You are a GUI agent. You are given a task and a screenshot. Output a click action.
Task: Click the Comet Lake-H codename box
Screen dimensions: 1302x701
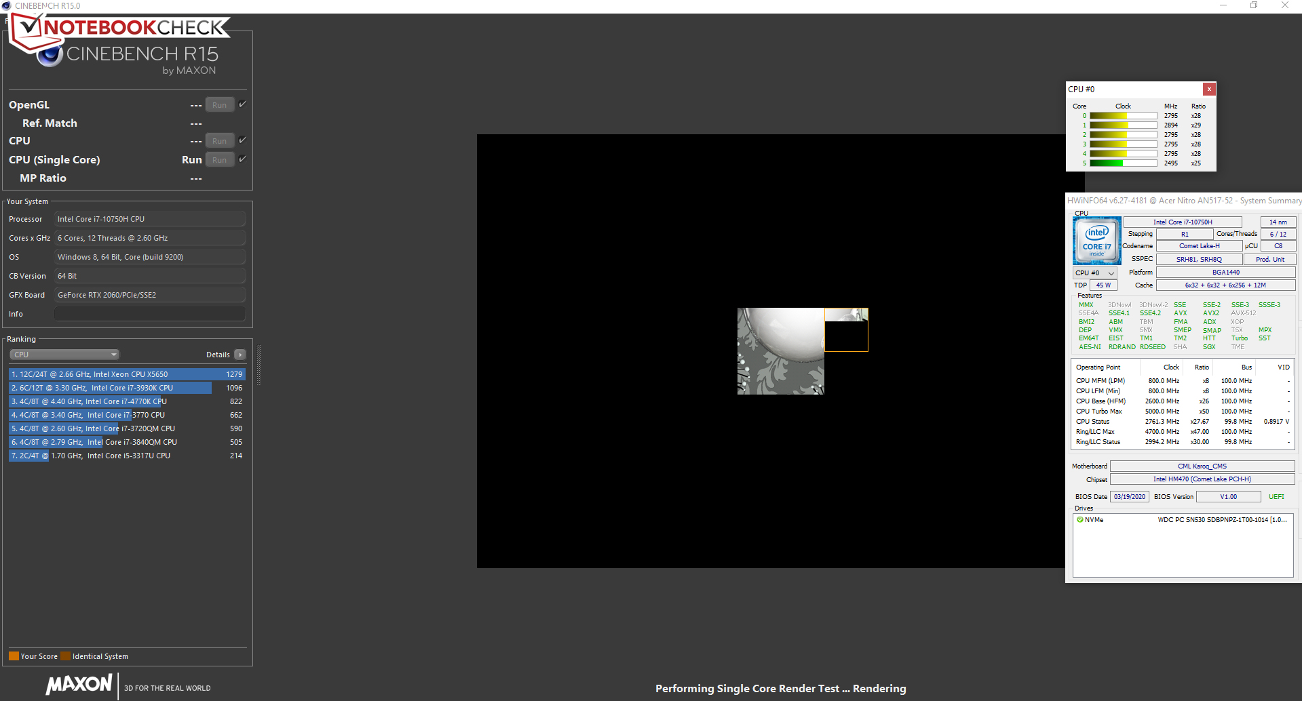(1199, 246)
